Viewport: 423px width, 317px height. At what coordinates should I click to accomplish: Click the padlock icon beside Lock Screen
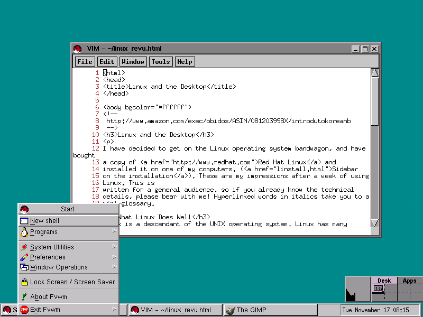[24, 282]
